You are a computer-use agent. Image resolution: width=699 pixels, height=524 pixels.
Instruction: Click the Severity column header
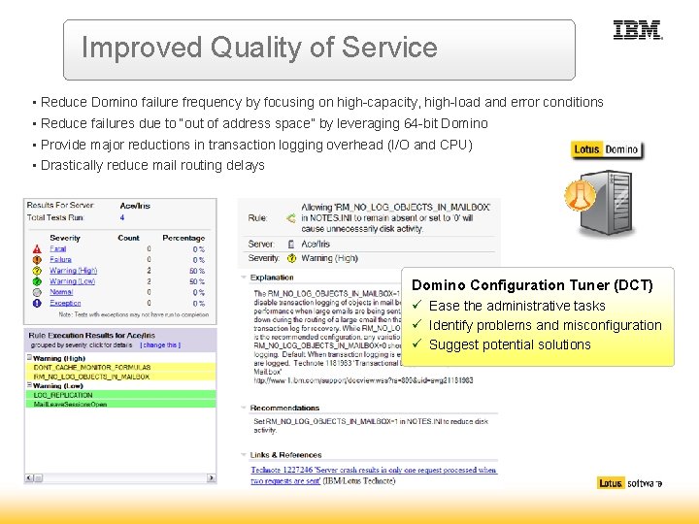[65, 238]
